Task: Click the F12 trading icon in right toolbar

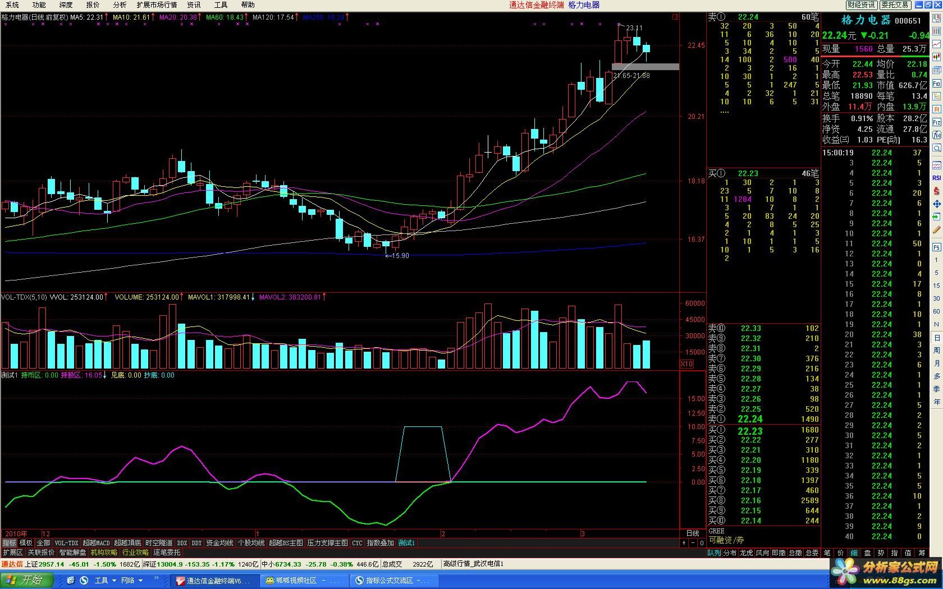Action: click(x=936, y=122)
